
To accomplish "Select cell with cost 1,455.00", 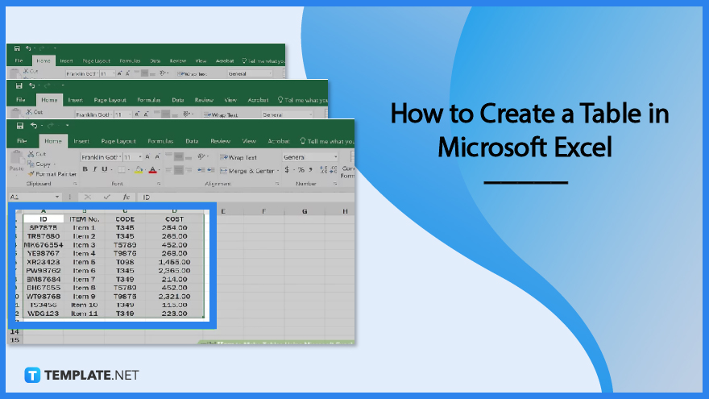I will (174, 262).
